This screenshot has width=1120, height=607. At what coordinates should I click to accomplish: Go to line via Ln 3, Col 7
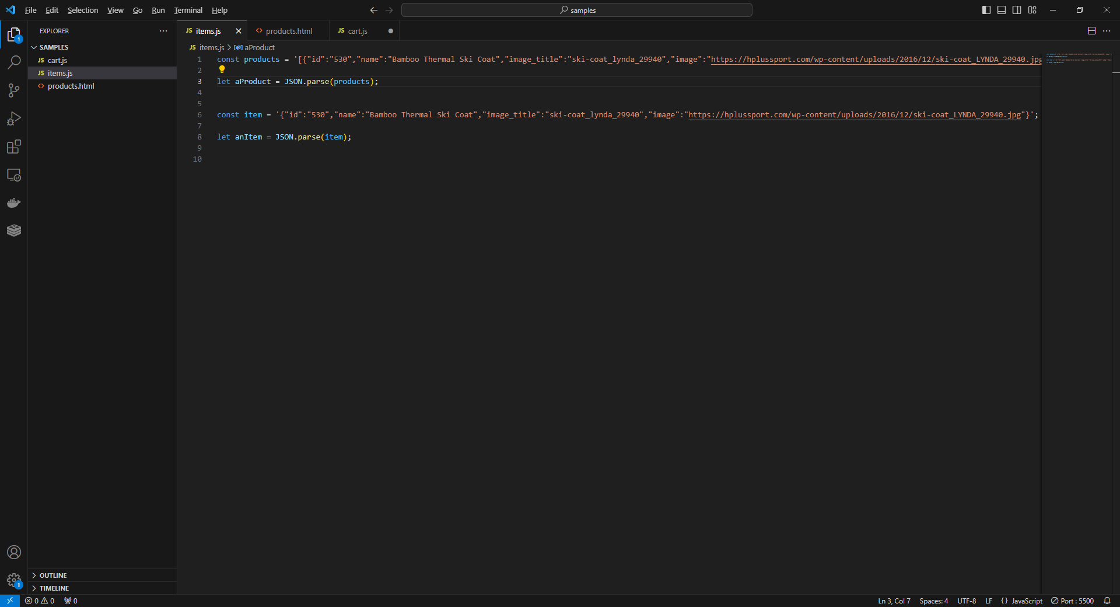(894, 601)
